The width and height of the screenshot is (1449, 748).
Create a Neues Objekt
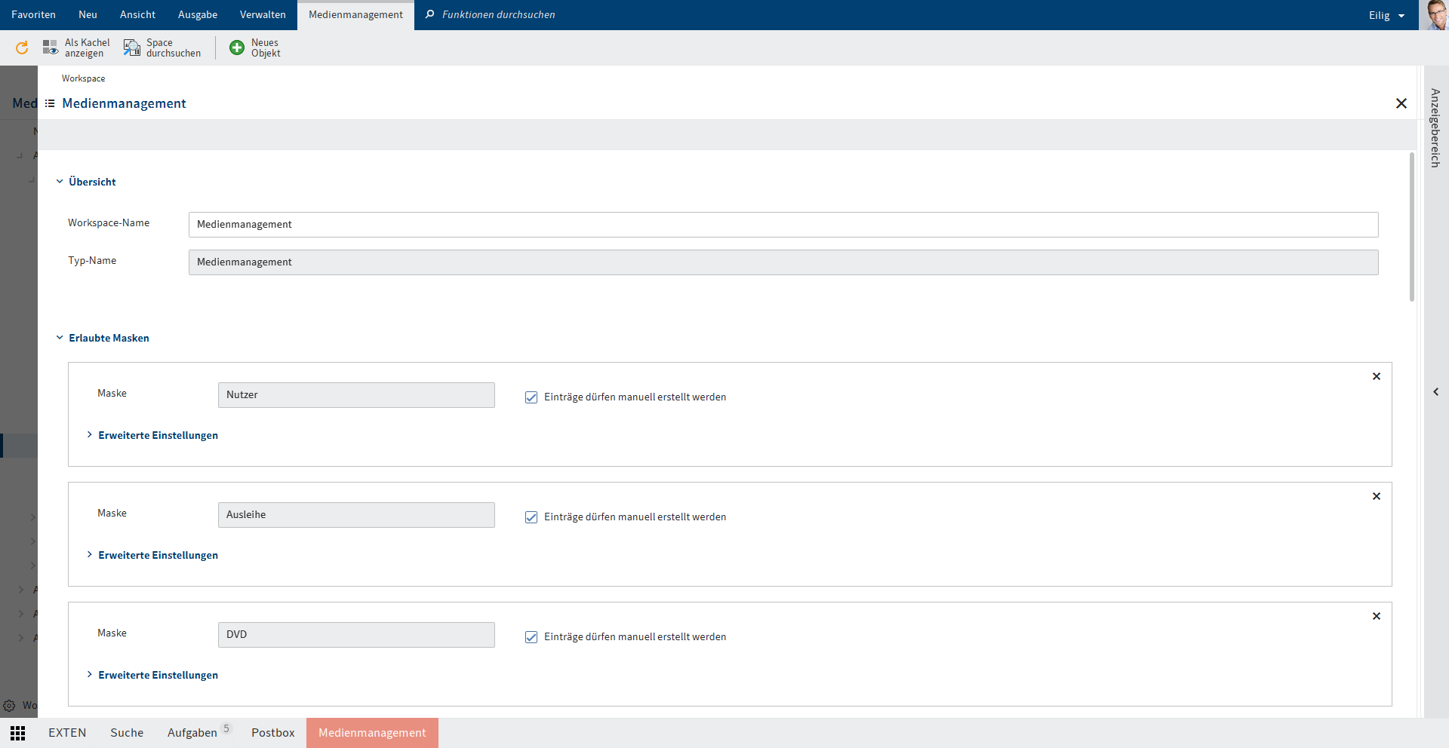pyautogui.click(x=236, y=47)
